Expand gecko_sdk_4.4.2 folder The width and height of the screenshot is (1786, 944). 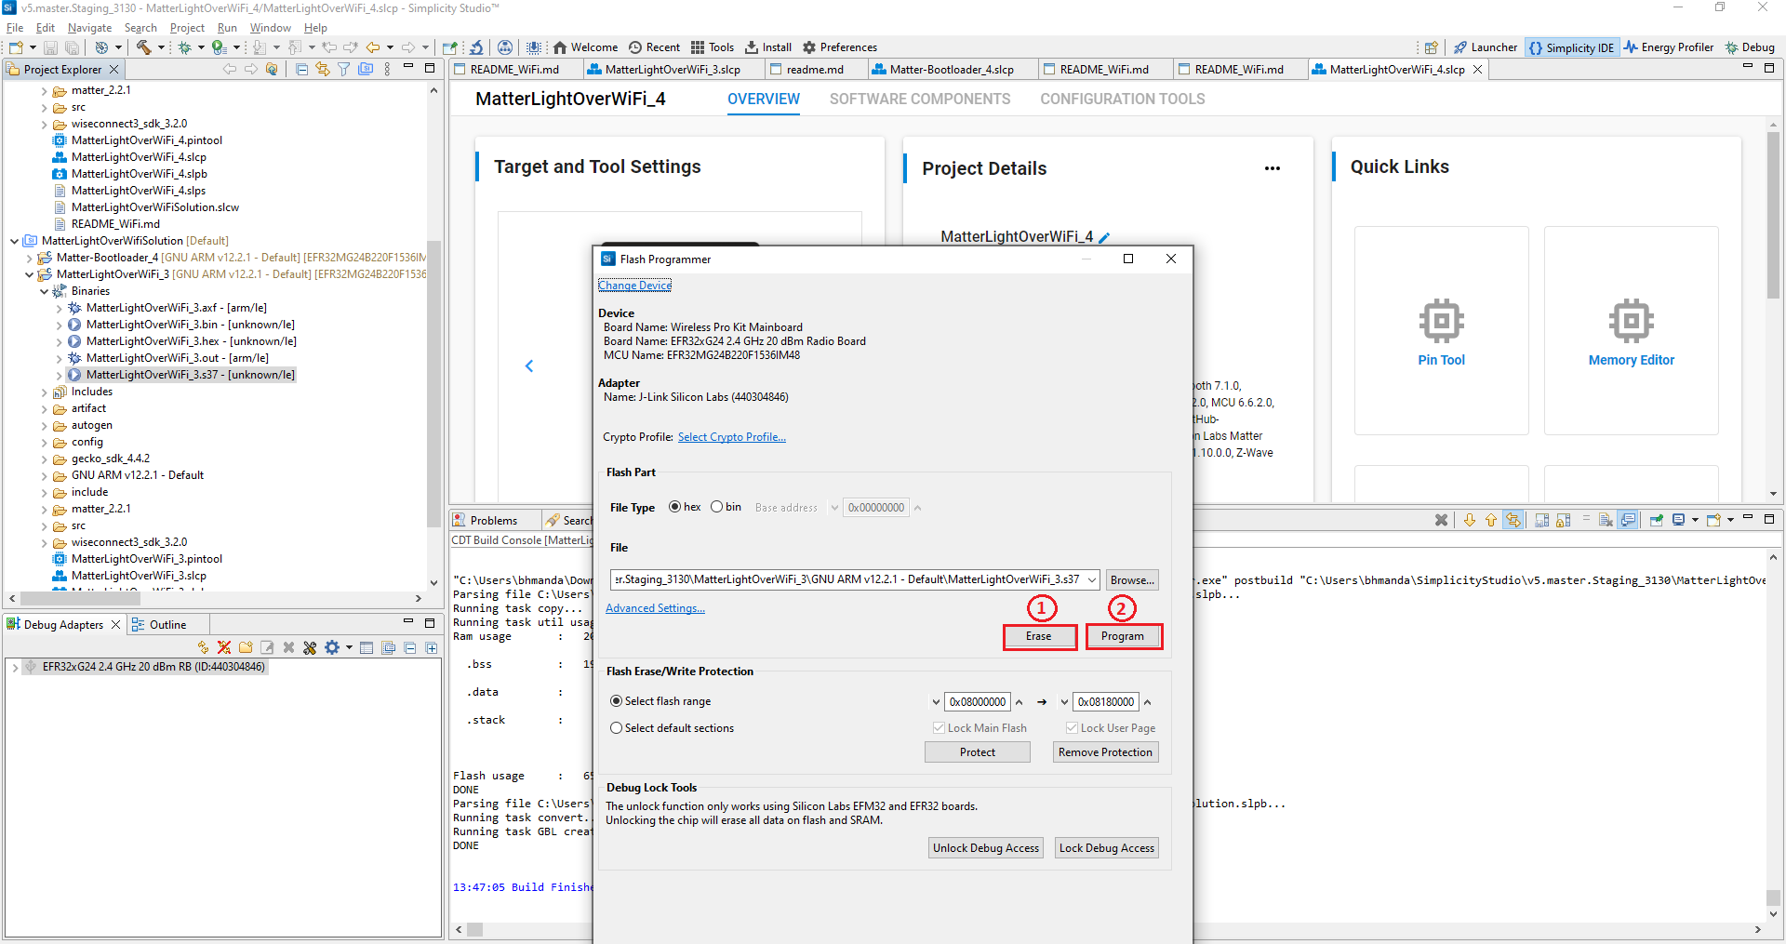tap(44, 459)
